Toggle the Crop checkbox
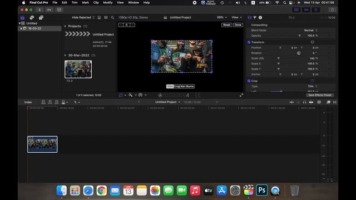356x200 pixels. point(249,81)
